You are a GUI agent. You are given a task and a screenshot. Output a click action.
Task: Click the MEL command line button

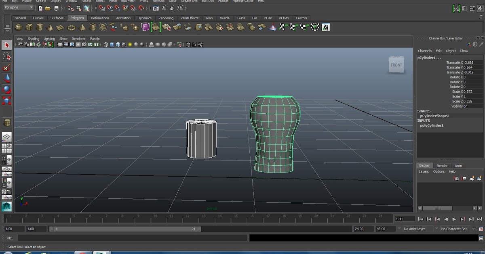click(10, 238)
